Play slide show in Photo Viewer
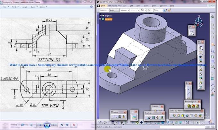This screenshot has height=130, width=218. 47,125
